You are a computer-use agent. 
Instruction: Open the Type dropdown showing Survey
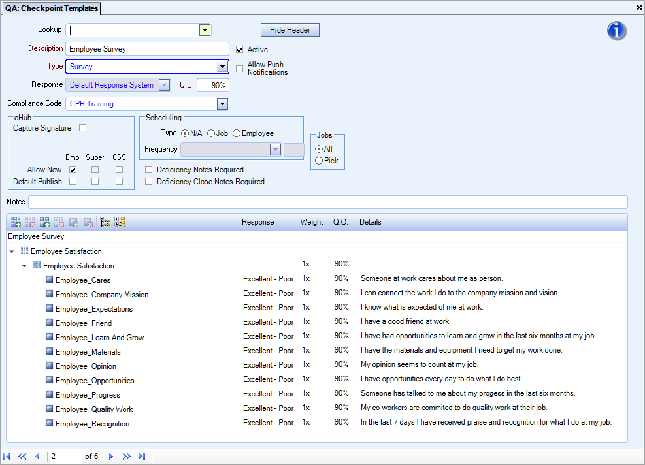[222, 66]
